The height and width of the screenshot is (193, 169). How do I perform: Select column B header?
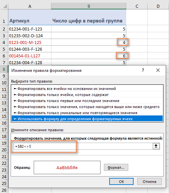coord(89,6)
